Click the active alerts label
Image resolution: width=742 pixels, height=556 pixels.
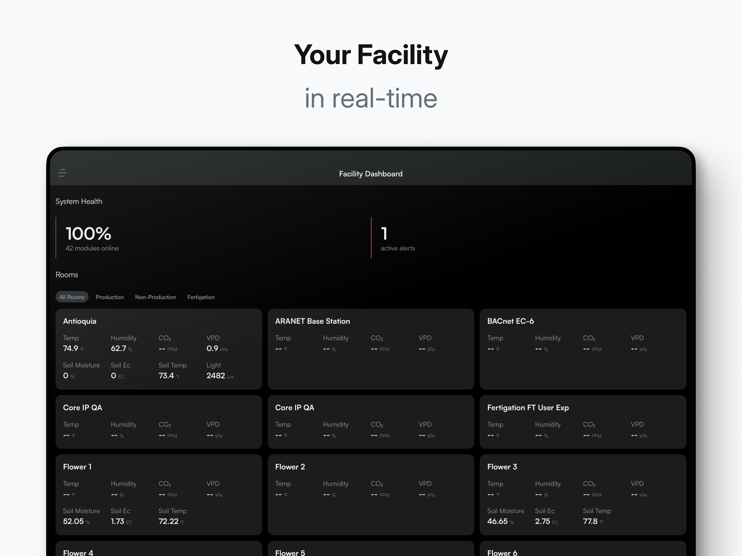[398, 248]
